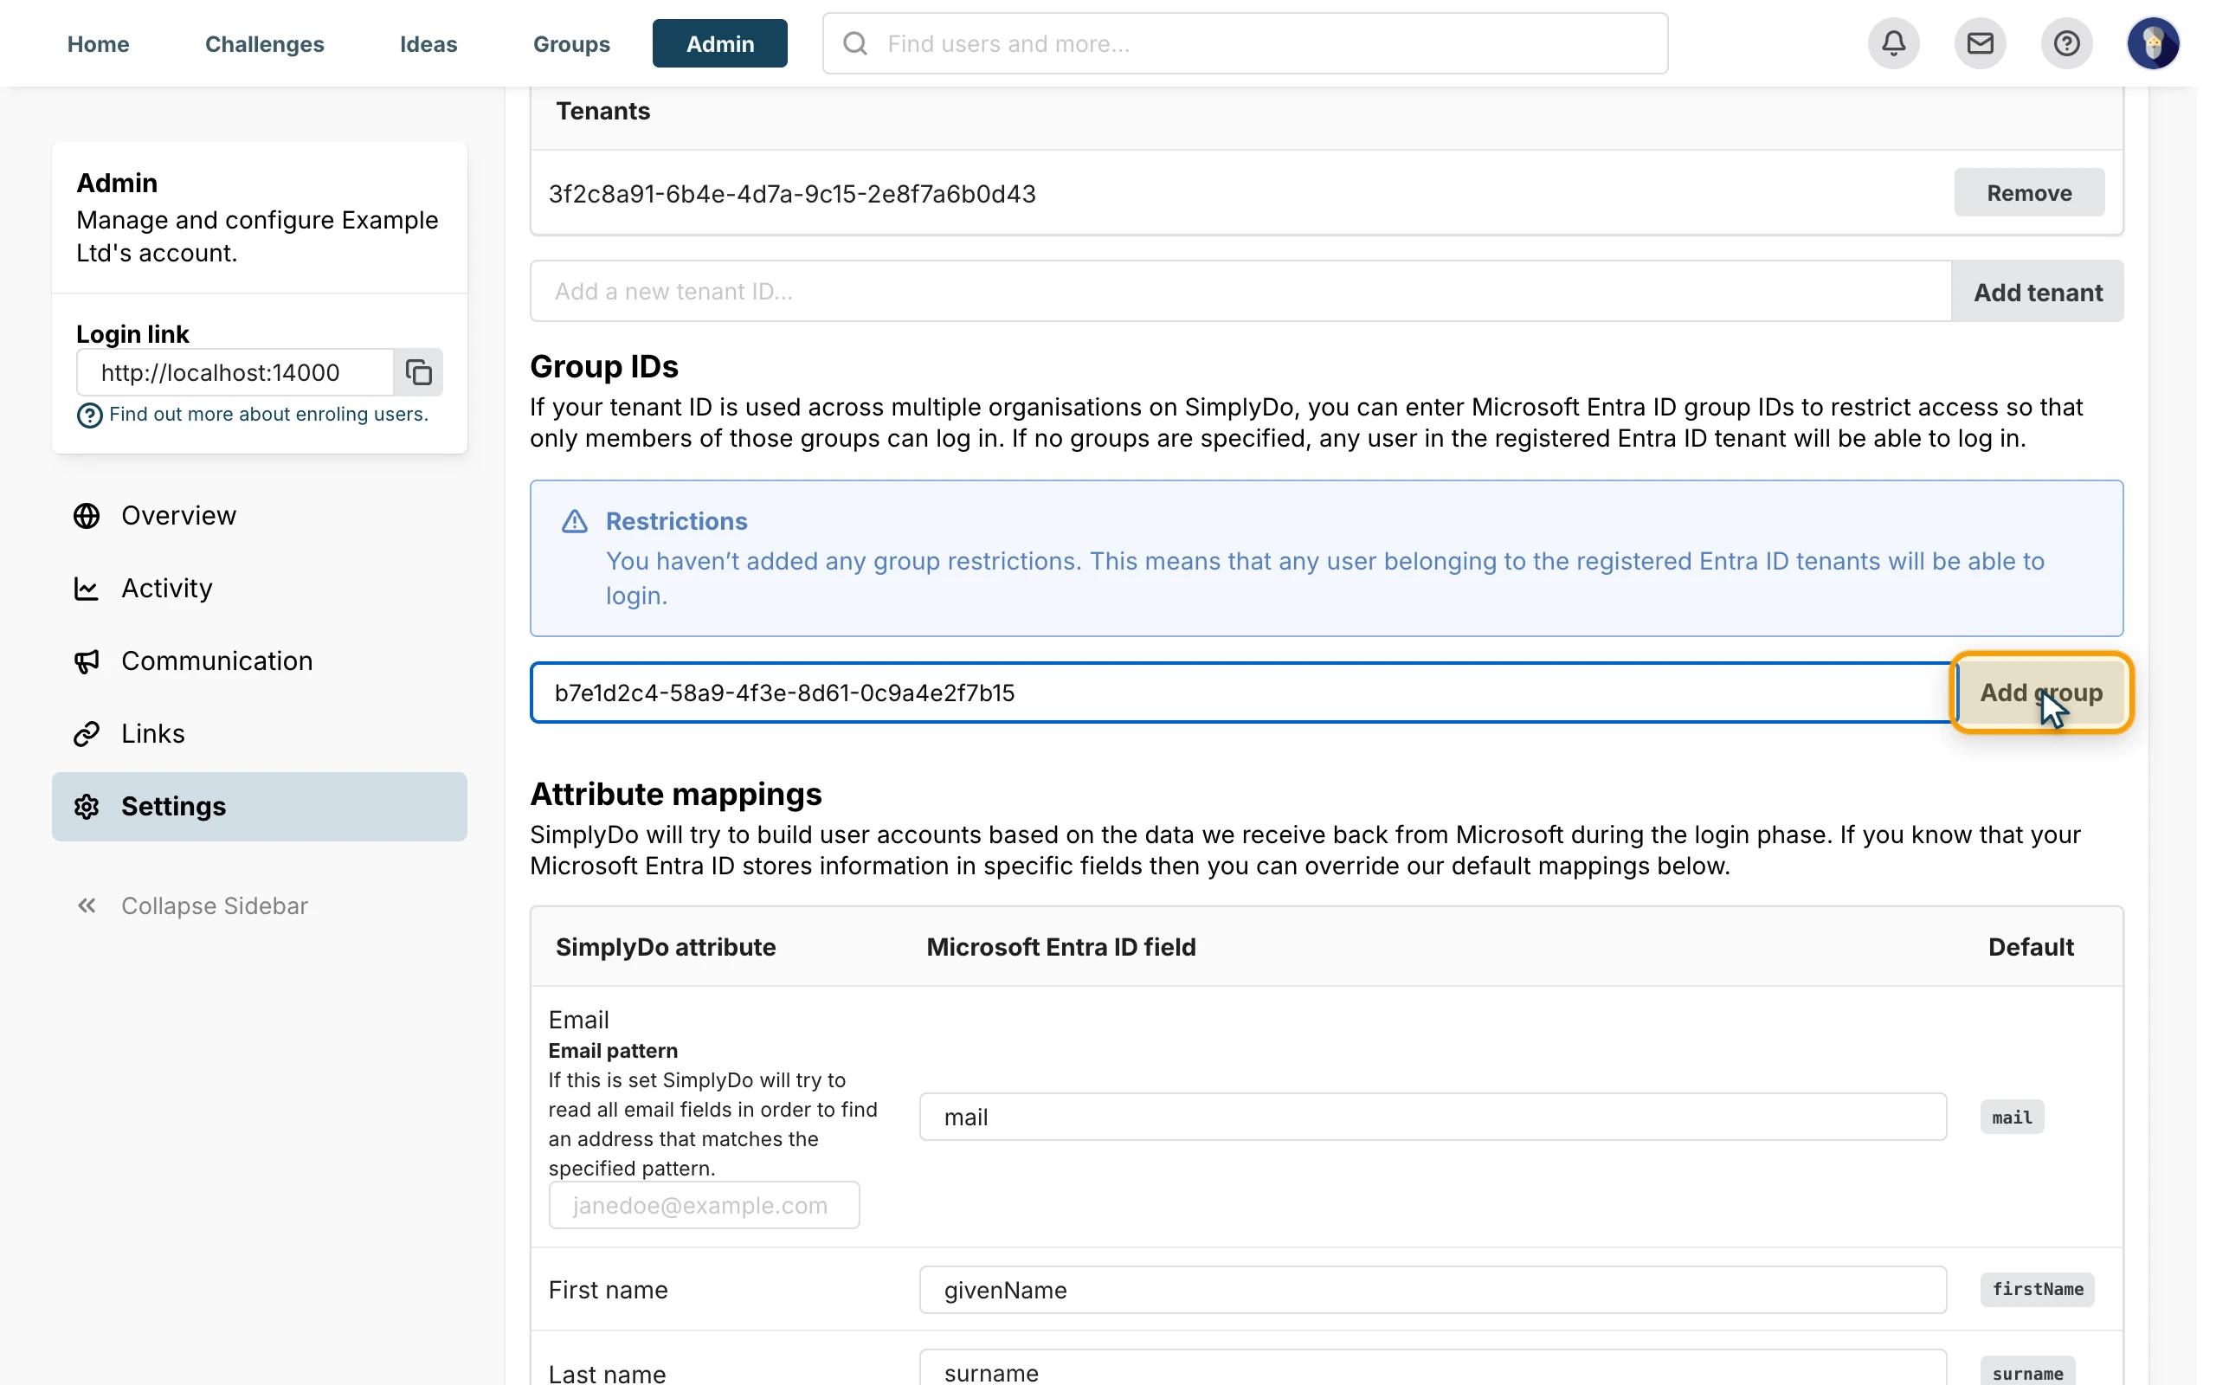Click the Email 'mail' Entra ID field
The height and width of the screenshot is (1385, 2216).
pyautogui.click(x=1432, y=1117)
